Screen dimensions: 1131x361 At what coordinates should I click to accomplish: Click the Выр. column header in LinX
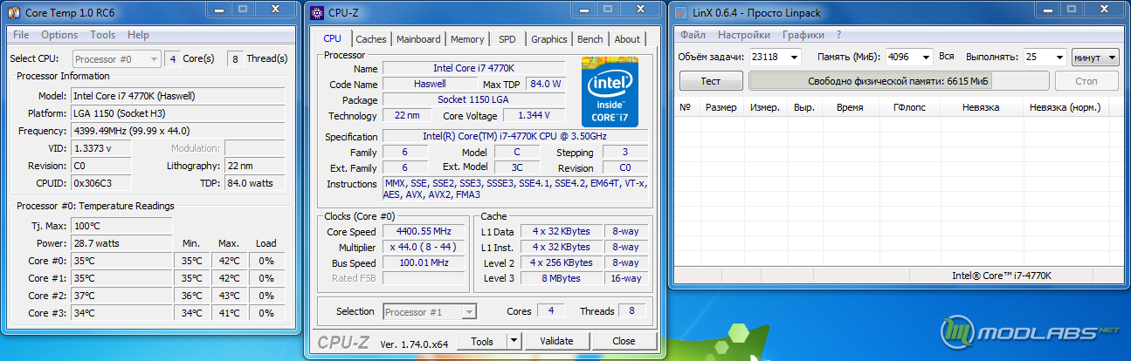[x=804, y=107]
